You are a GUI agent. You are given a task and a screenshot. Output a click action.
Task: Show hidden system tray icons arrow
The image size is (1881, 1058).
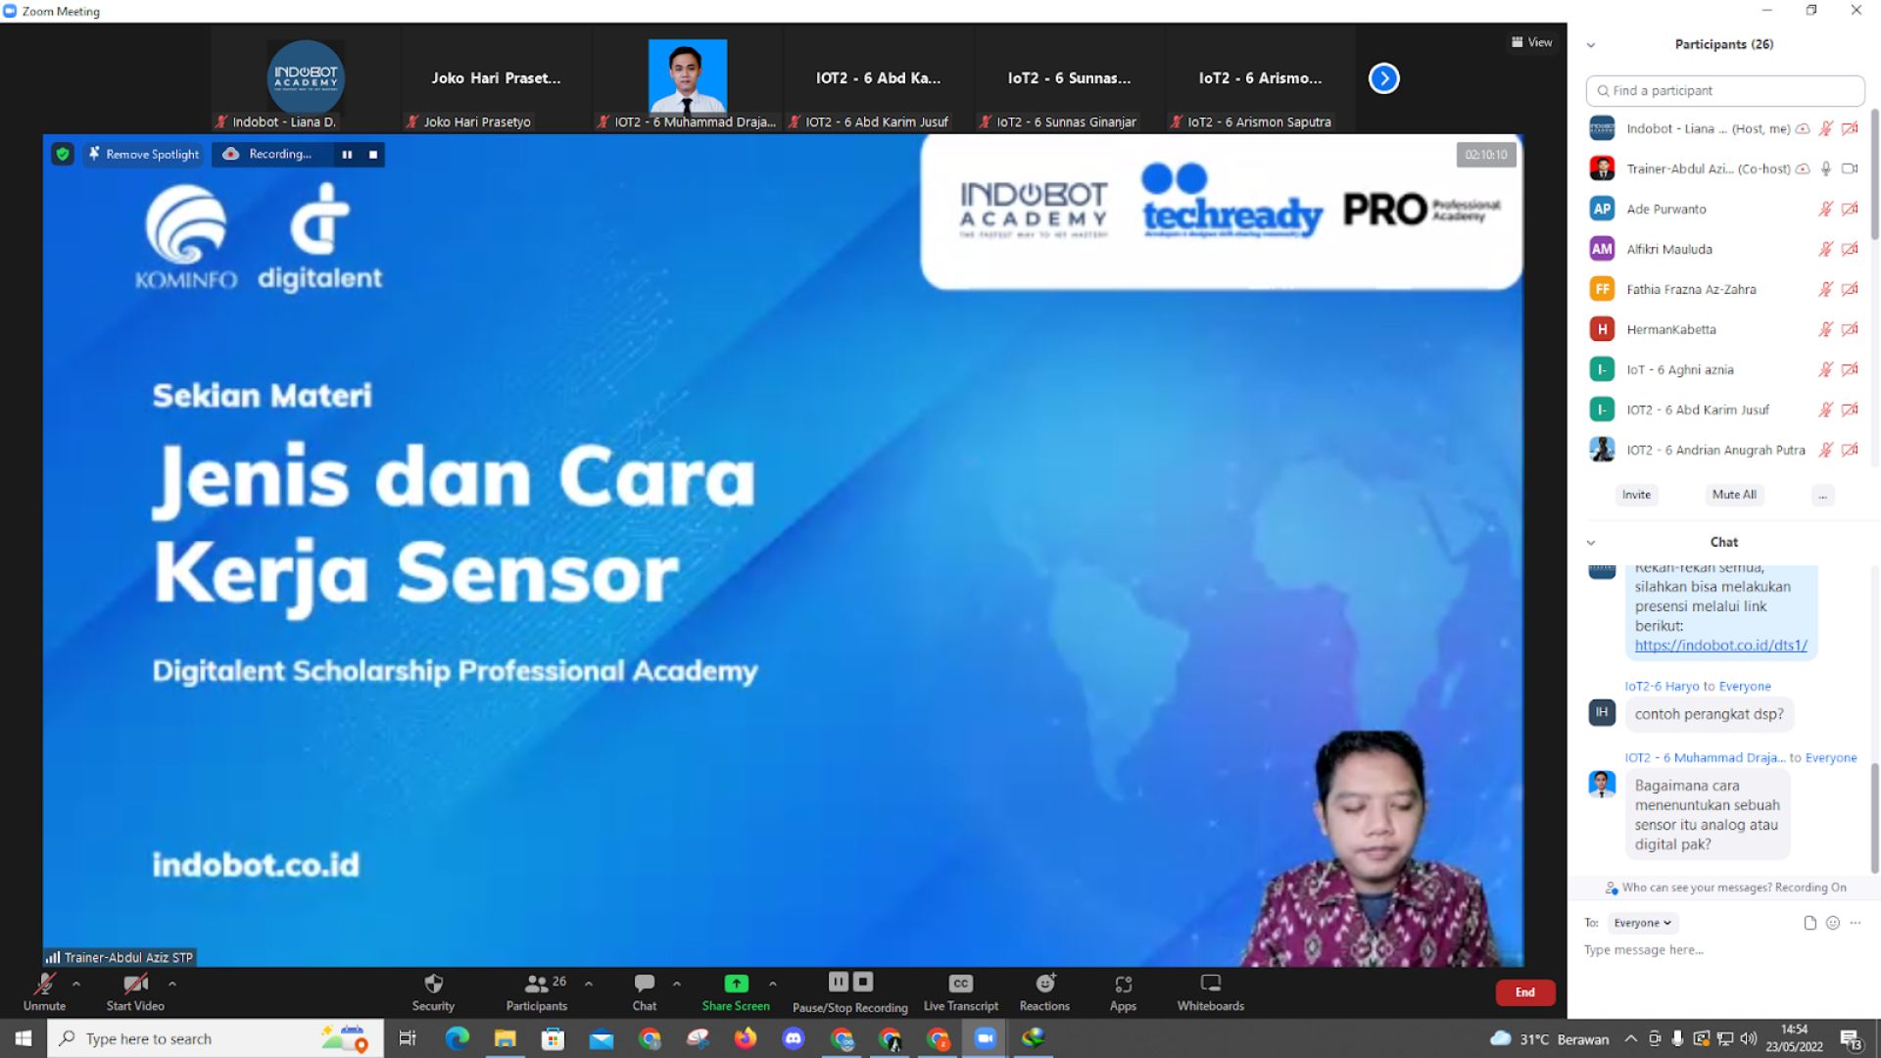tap(1630, 1038)
